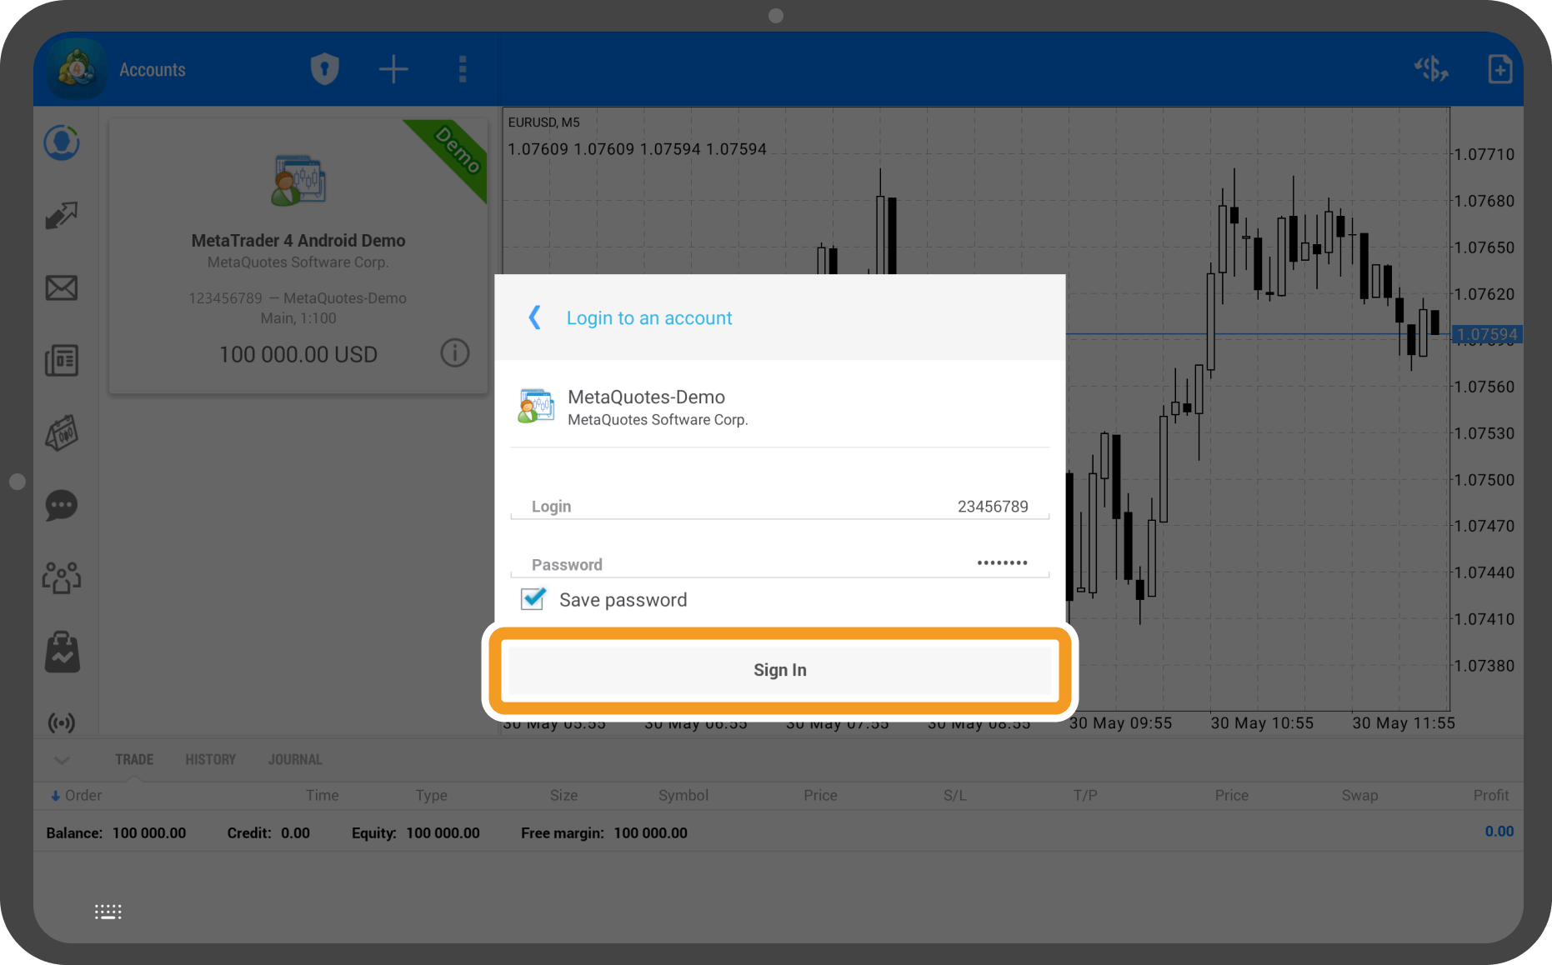Click the Login number input field
The height and width of the screenshot is (965, 1552).
pyautogui.click(x=779, y=506)
